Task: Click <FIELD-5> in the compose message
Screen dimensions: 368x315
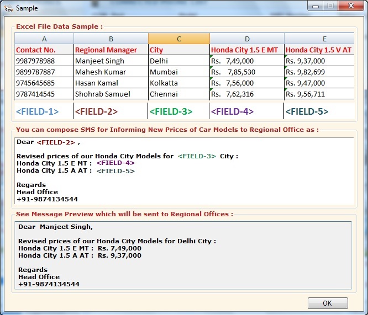Action: 115,171
